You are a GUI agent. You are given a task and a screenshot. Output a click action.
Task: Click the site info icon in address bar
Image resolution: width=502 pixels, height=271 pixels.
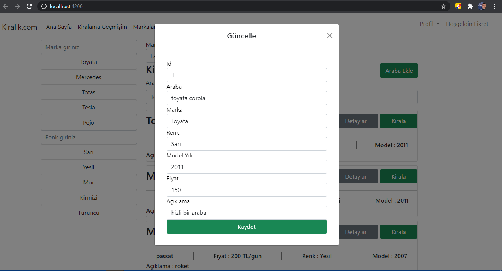pos(44,6)
